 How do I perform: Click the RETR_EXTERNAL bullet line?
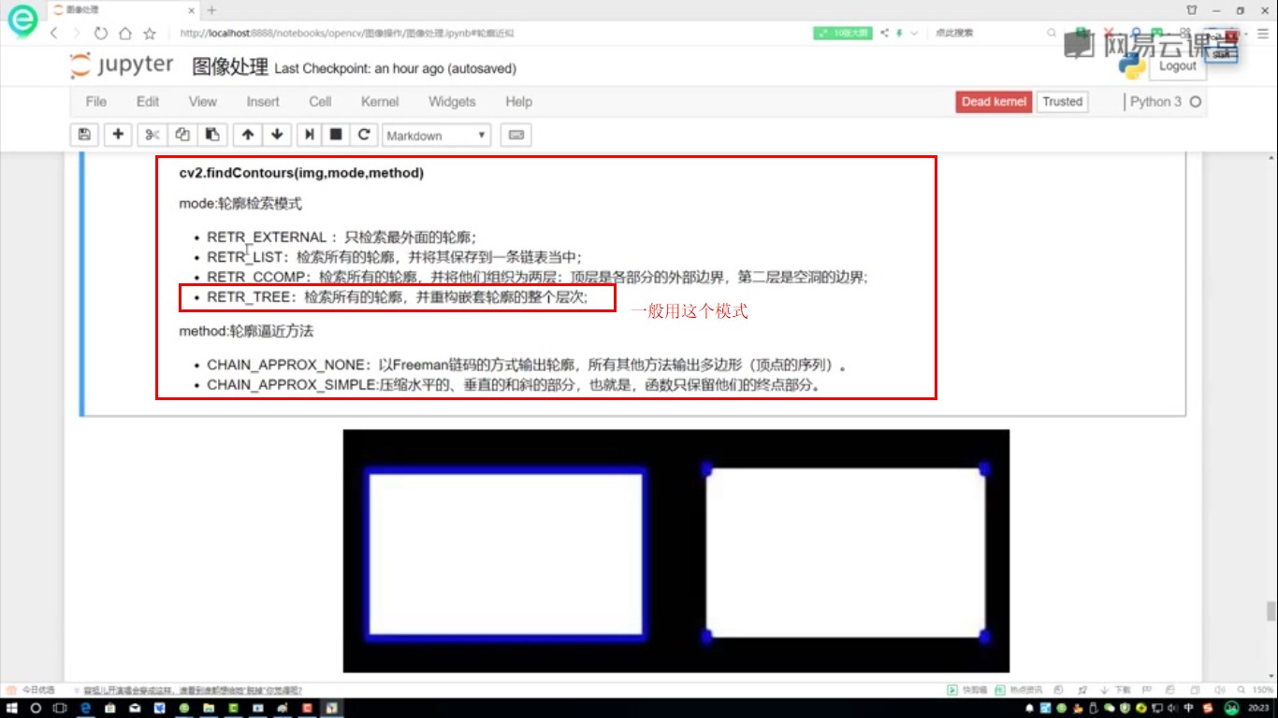pos(341,237)
